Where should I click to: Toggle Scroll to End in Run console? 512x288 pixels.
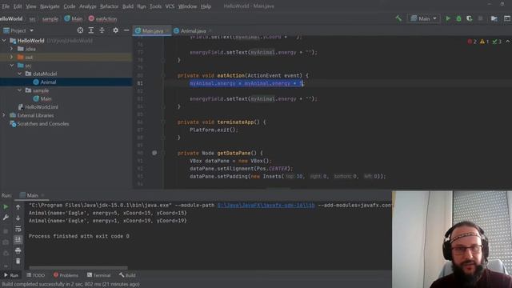(18, 239)
